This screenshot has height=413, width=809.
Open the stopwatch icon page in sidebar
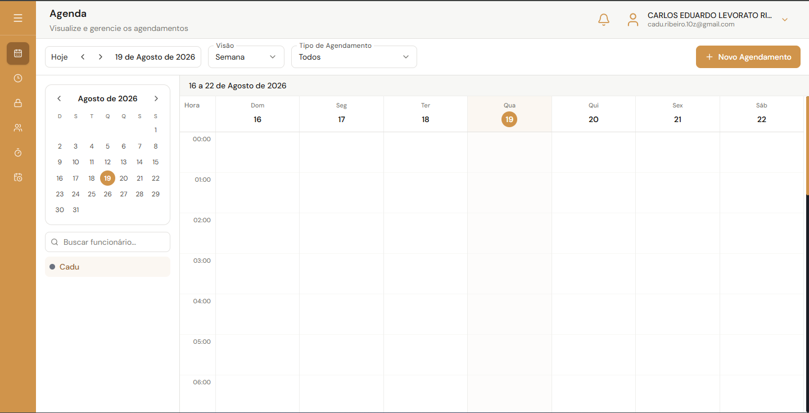(18, 152)
